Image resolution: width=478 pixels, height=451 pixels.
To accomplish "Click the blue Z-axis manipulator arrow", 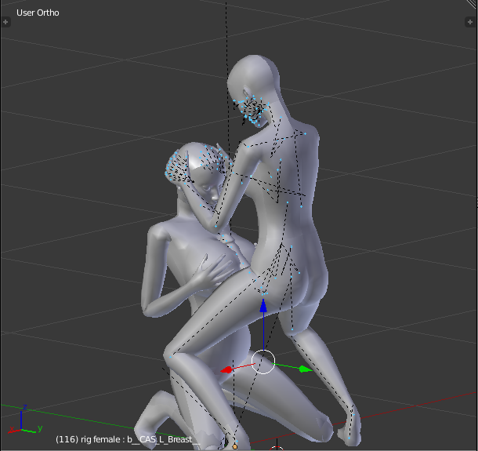I will pyautogui.click(x=263, y=306).
